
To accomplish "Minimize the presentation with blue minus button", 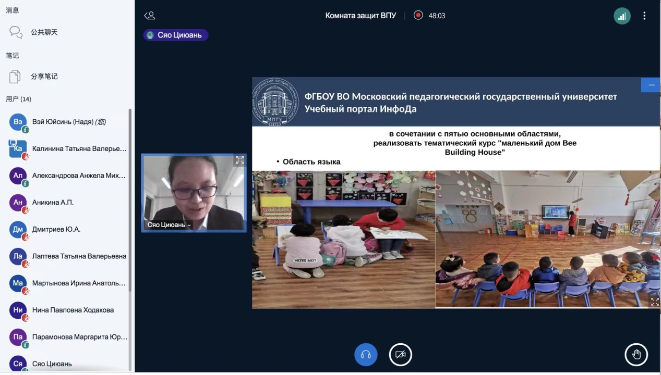I will click(651, 85).
